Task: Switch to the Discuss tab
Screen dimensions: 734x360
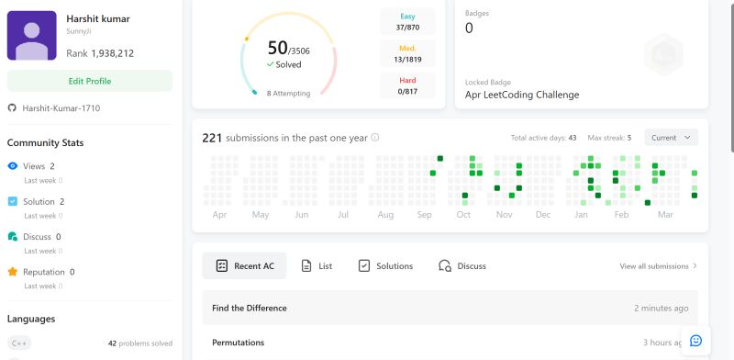Action: point(462,265)
